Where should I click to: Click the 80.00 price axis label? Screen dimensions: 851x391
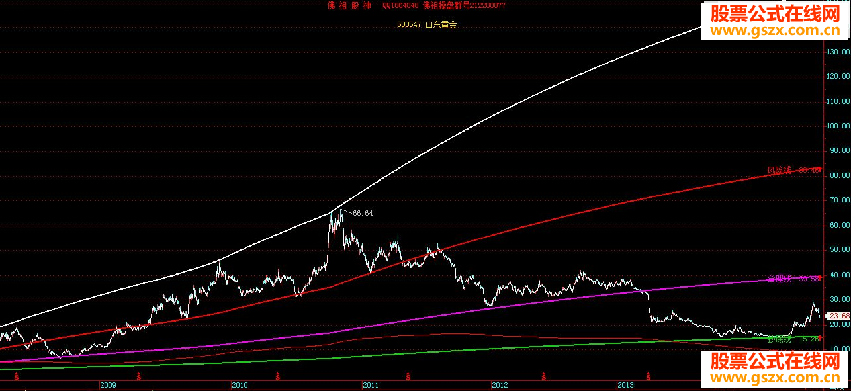point(839,176)
